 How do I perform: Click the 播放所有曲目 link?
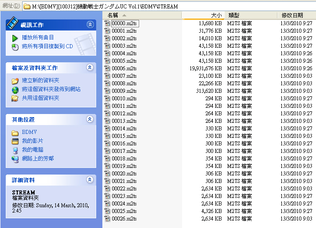[x=38, y=38]
